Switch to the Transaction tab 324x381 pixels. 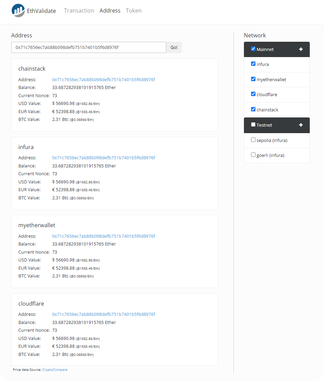79,11
